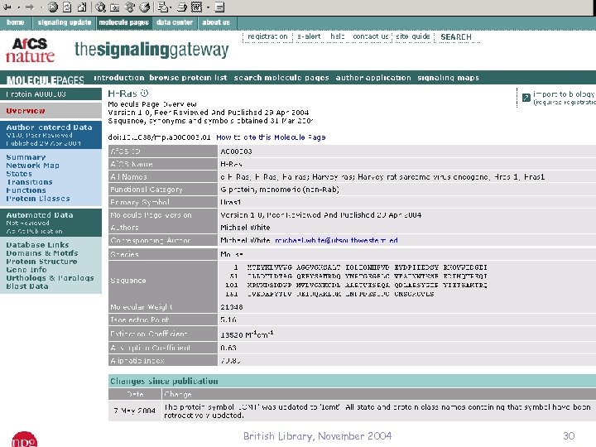Screen dimensions: 596x447
Task: Click the registration link
Action: pos(267,36)
